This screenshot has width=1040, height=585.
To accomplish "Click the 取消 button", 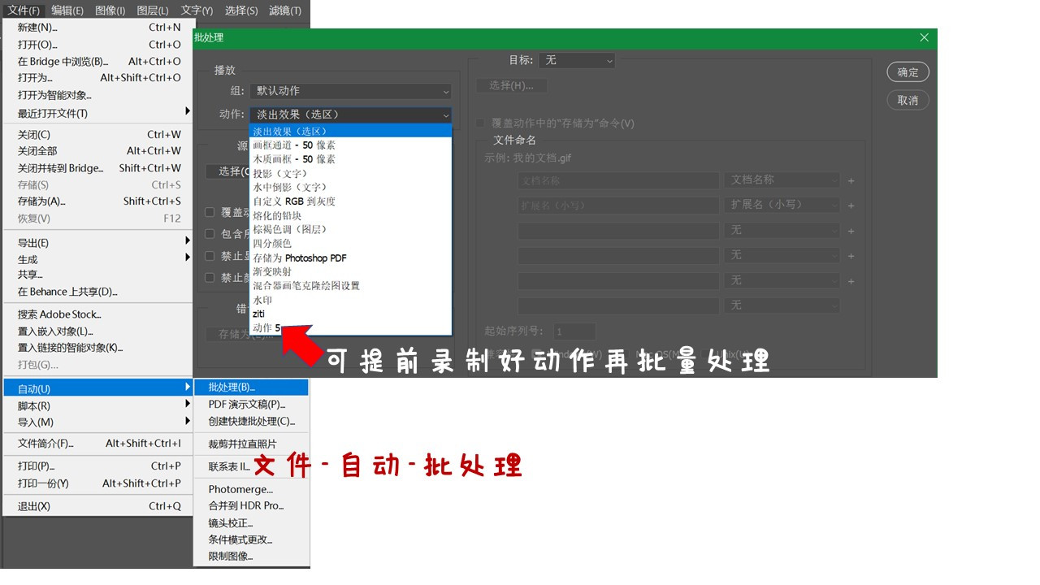I will point(908,100).
